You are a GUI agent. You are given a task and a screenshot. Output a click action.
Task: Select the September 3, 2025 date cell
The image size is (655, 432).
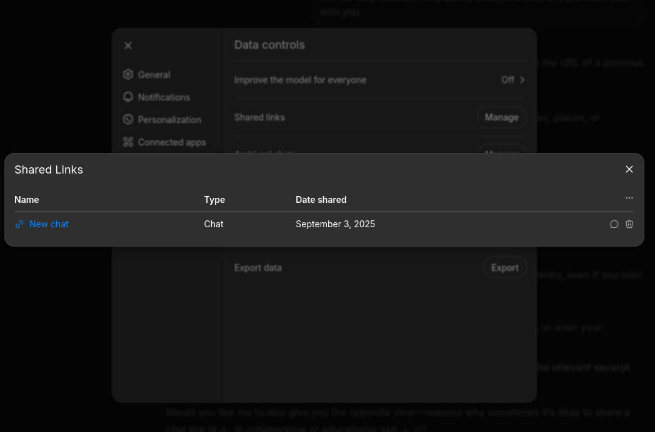pyautogui.click(x=335, y=224)
